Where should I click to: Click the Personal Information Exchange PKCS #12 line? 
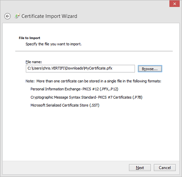(x=74, y=89)
